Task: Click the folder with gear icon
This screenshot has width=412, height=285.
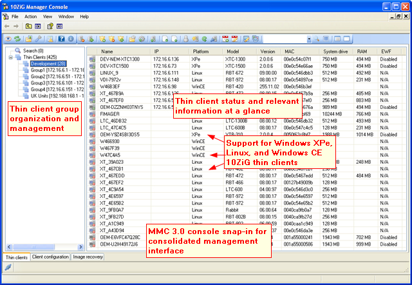Action: [x=132, y=39]
